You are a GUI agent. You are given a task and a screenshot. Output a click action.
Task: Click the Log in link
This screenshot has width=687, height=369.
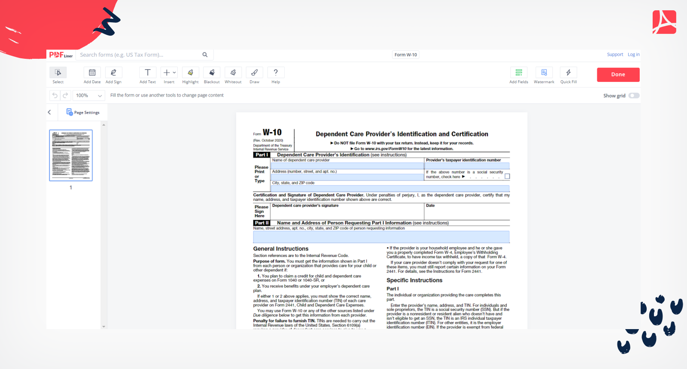click(633, 54)
